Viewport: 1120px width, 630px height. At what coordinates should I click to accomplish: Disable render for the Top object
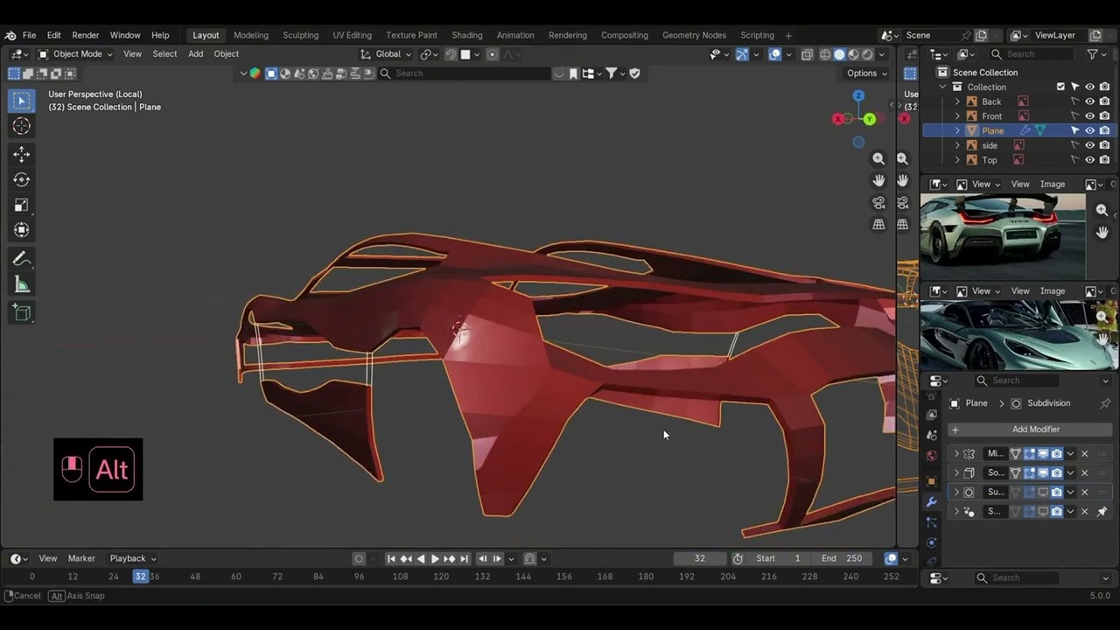(x=1104, y=159)
